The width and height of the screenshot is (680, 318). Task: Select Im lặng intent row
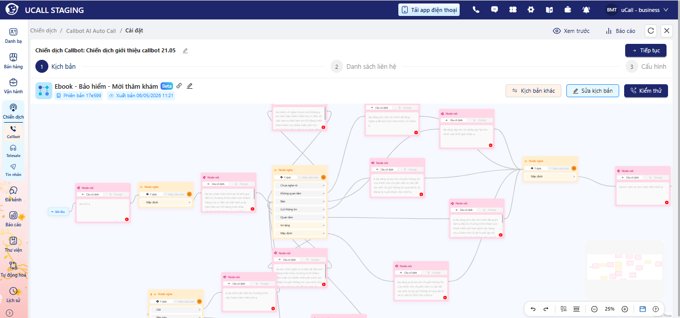click(300, 225)
